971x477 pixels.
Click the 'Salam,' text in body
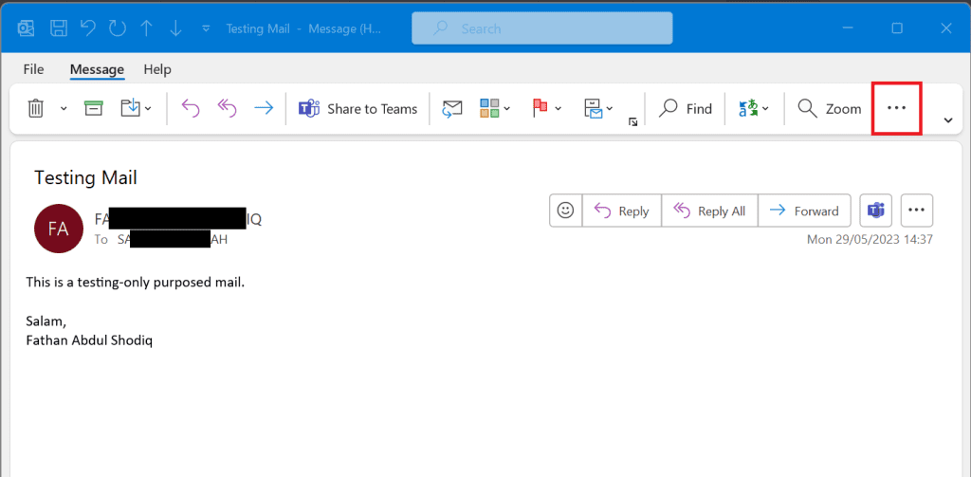click(x=46, y=321)
